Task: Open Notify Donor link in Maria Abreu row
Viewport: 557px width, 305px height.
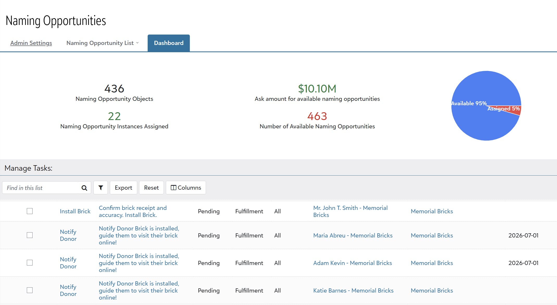Action: pos(68,235)
